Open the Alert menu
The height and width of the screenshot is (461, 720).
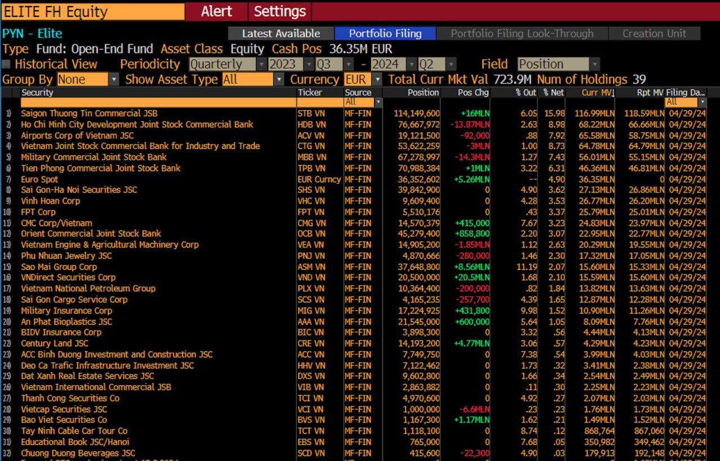click(217, 11)
